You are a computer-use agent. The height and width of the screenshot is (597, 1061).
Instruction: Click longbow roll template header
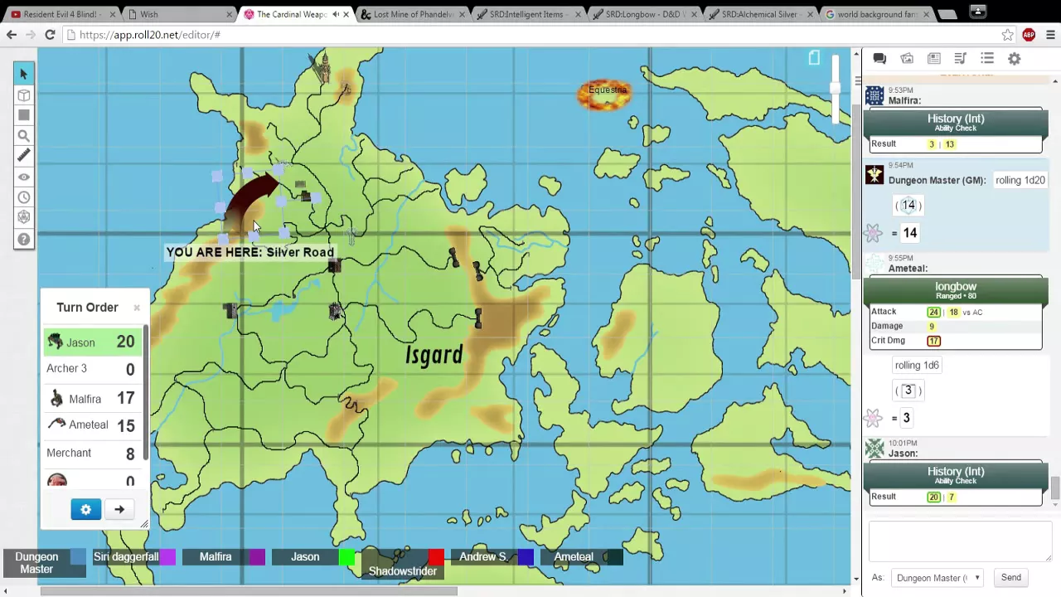956,290
